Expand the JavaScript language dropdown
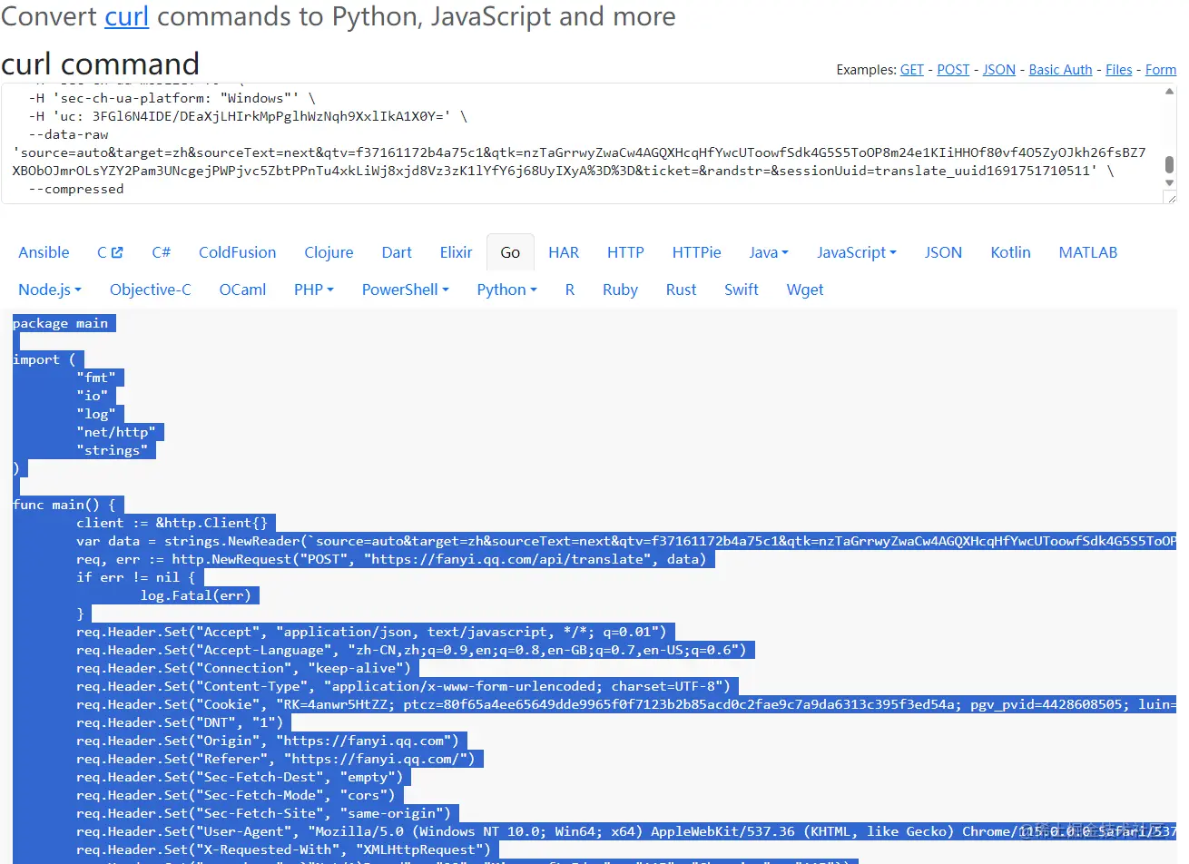Screen dimensions: 1189x864 [x=856, y=252]
